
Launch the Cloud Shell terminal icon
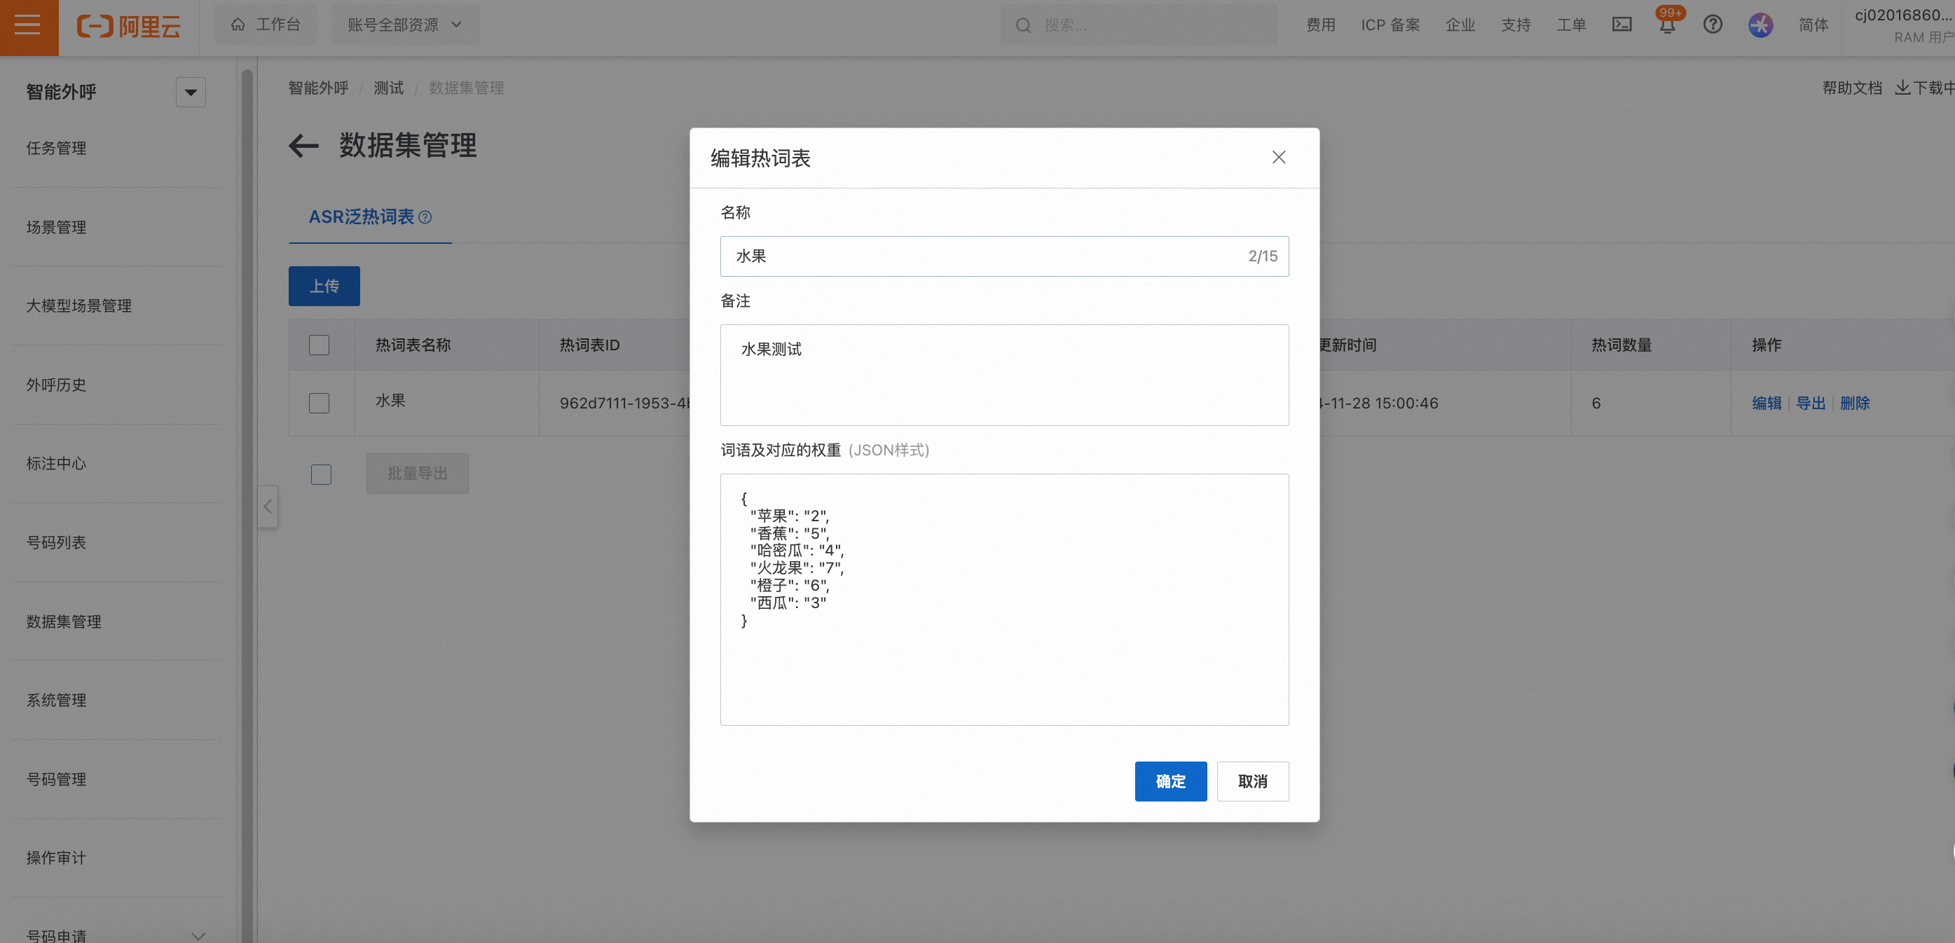coord(1622,25)
